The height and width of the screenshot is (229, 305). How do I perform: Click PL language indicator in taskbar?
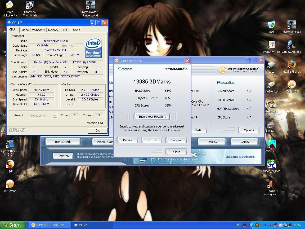pyautogui.click(x=239, y=225)
